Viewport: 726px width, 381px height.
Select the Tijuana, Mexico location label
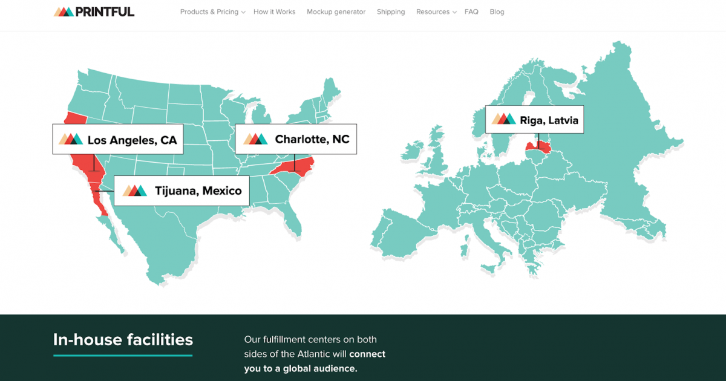pyautogui.click(x=198, y=191)
